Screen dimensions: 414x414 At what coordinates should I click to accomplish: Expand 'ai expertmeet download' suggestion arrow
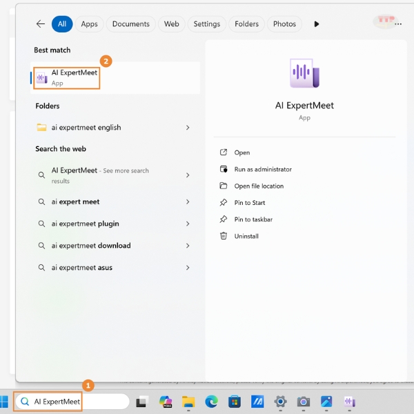click(x=188, y=246)
